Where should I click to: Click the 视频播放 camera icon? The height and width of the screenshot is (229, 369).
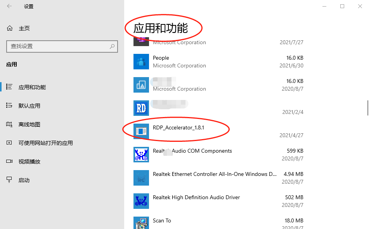(x=9, y=161)
